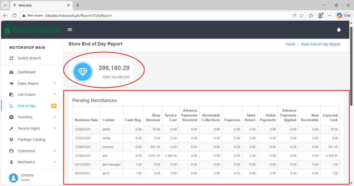Click the blue diamond Total Uncollected icon
The width and height of the screenshot is (354, 186).
point(83,72)
